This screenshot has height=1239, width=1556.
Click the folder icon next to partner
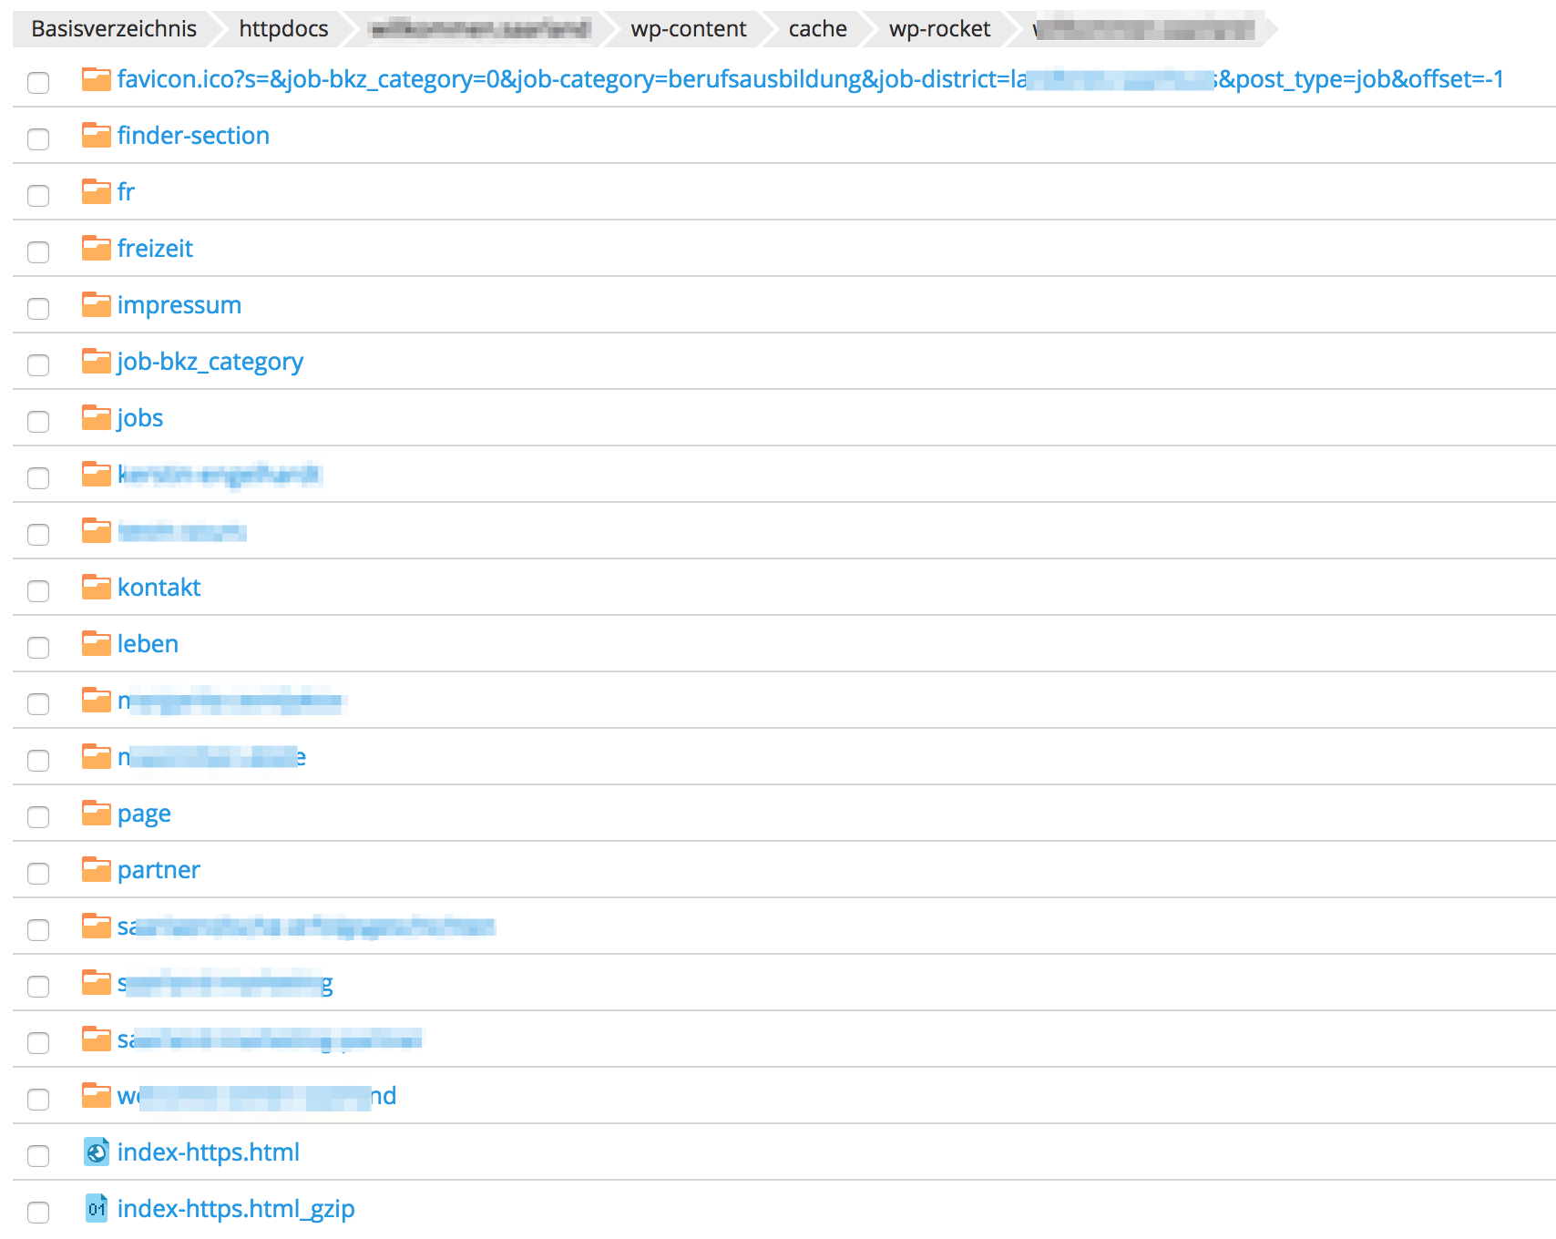tap(96, 869)
